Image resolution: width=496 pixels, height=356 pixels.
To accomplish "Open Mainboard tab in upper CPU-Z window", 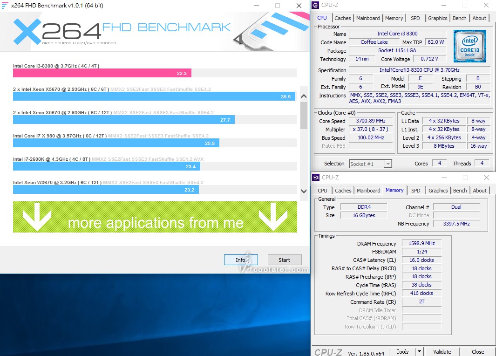I will 368,18.
